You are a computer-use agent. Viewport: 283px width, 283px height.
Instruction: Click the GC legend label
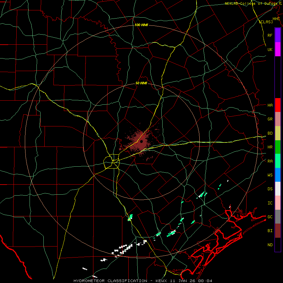pyautogui.click(x=270, y=217)
